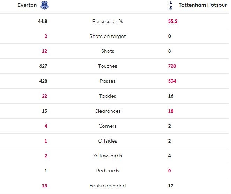
Task: Open the Tottenham Hotspur team name link
Action: [x=202, y=5]
